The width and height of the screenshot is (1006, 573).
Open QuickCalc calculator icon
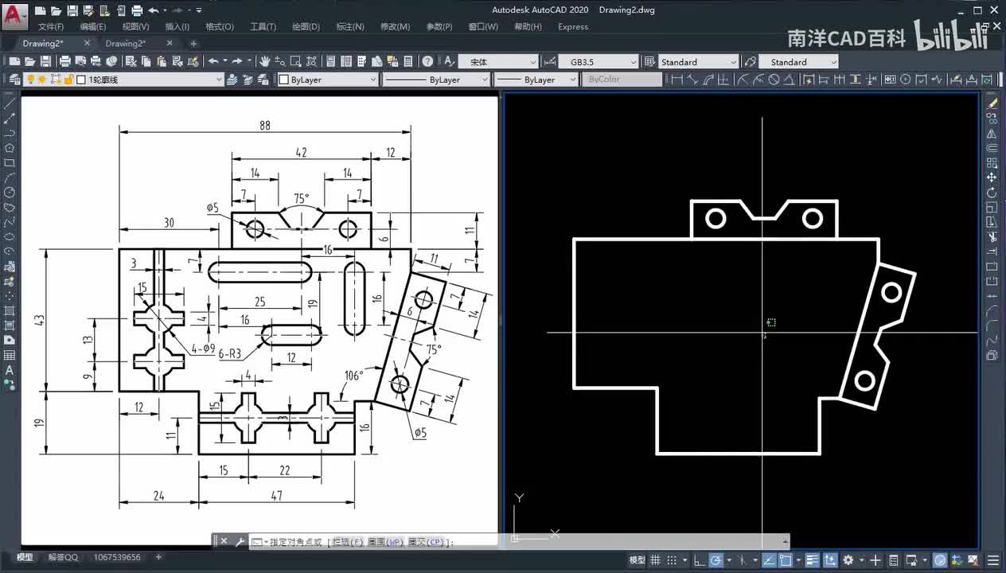(x=407, y=61)
